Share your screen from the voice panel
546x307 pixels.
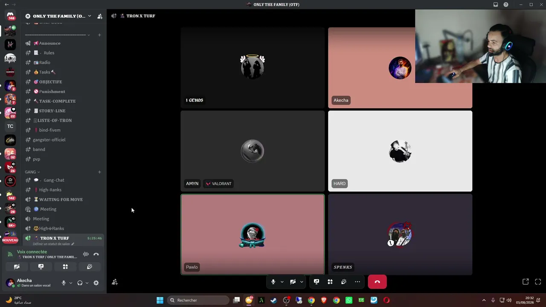[x=41, y=266]
